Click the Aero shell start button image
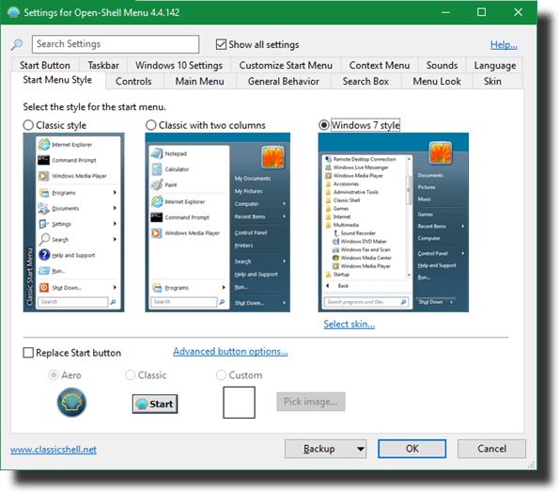The height and width of the screenshot is (492, 559). pyautogui.click(x=71, y=403)
